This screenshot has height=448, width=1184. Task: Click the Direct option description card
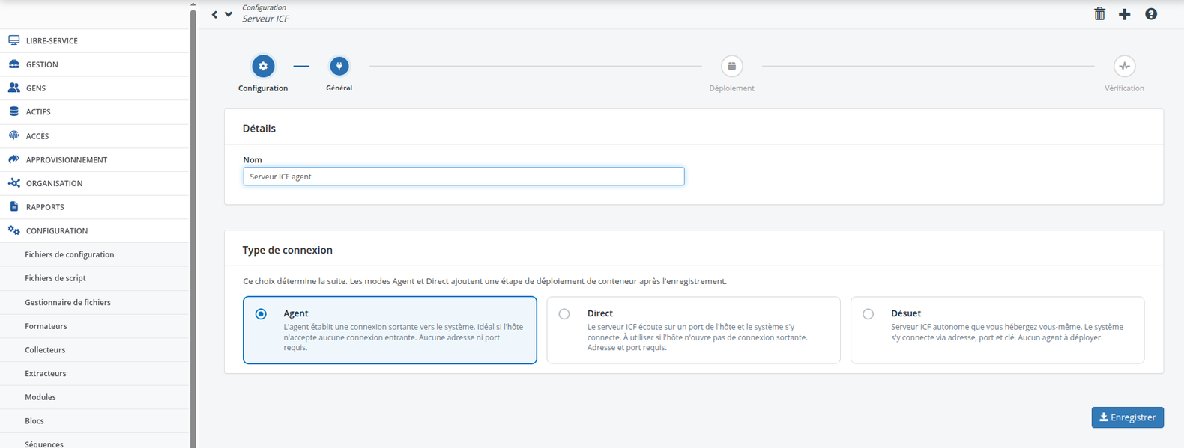pos(693,330)
